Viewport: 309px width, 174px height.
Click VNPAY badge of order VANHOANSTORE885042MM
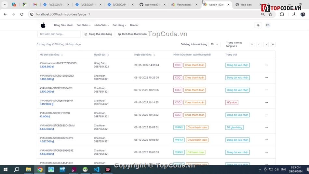click(x=179, y=127)
